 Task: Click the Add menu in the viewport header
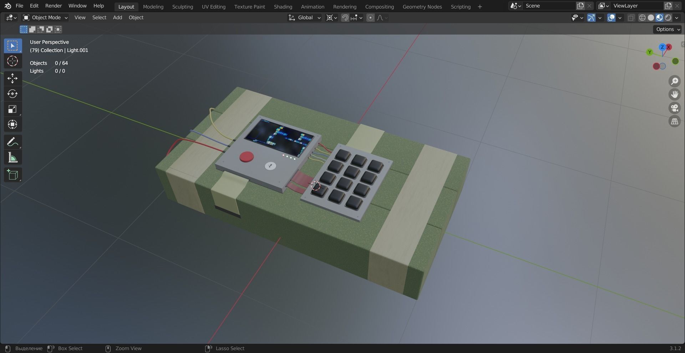117,17
